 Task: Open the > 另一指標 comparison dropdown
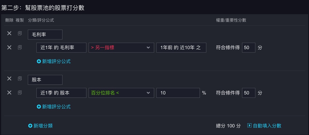121,48
